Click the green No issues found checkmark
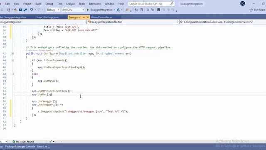This screenshot has width=266, height=150. pyautogui.click(x=14, y=142)
